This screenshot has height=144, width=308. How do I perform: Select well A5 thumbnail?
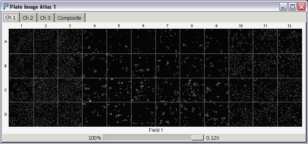pos(119,41)
